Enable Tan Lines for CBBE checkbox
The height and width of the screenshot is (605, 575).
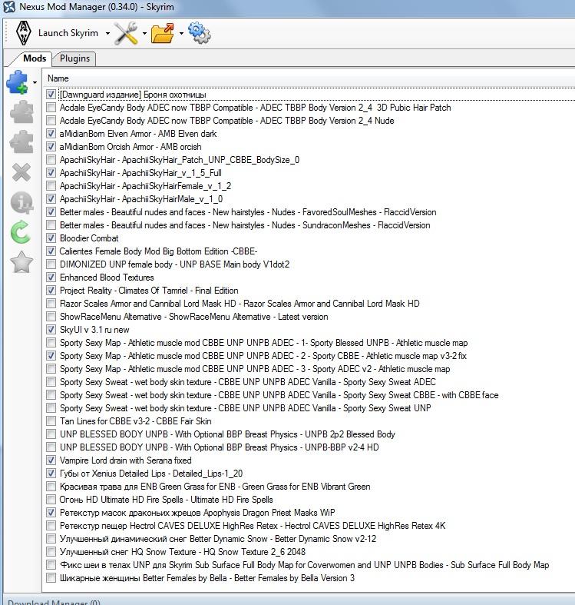tap(51, 421)
